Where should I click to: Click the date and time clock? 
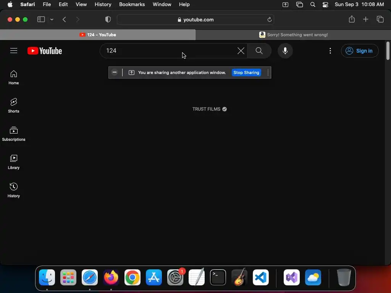click(x=359, y=4)
